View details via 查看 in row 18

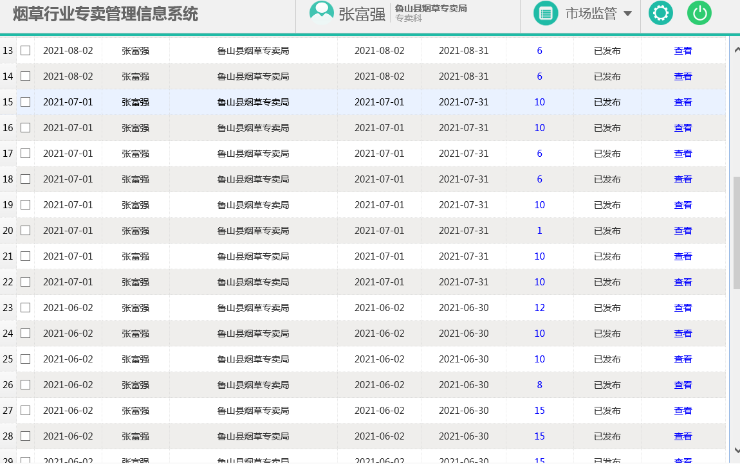pyautogui.click(x=683, y=180)
